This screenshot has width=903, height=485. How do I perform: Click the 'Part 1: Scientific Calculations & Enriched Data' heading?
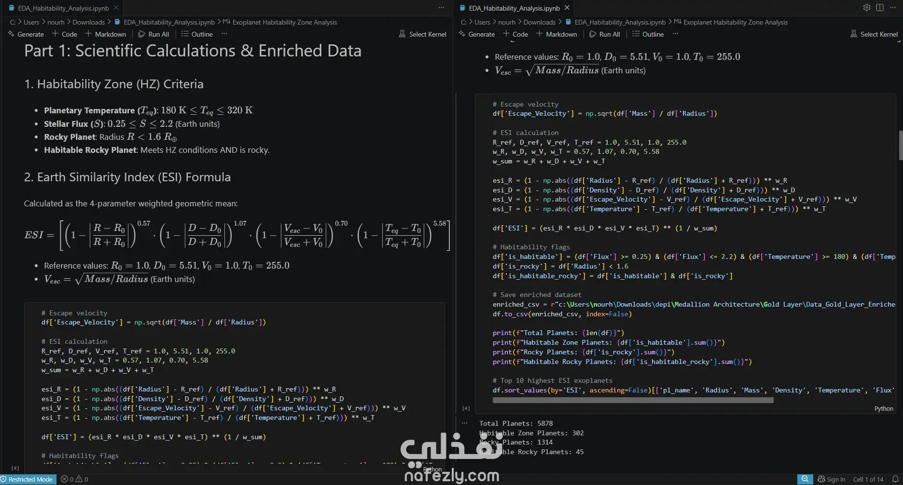click(193, 51)
